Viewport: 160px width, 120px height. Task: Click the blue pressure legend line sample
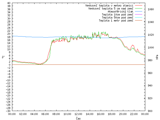tap(138, 11)
